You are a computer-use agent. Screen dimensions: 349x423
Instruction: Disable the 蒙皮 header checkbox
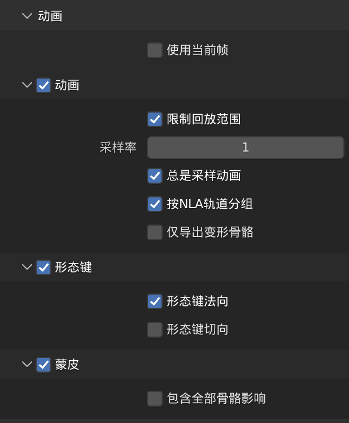coord(43,365)
